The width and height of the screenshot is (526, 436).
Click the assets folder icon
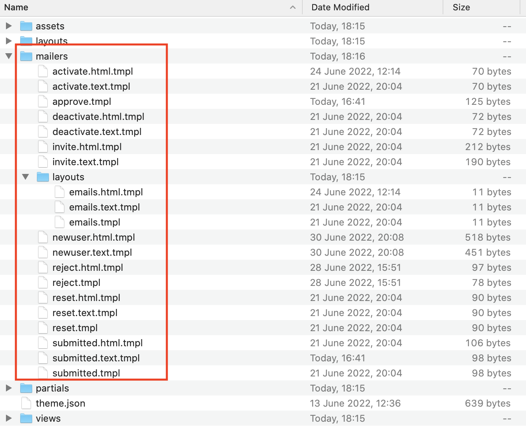[25, 25]
